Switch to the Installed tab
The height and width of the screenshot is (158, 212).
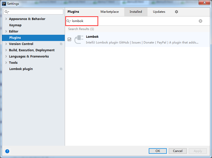point(136,12)
